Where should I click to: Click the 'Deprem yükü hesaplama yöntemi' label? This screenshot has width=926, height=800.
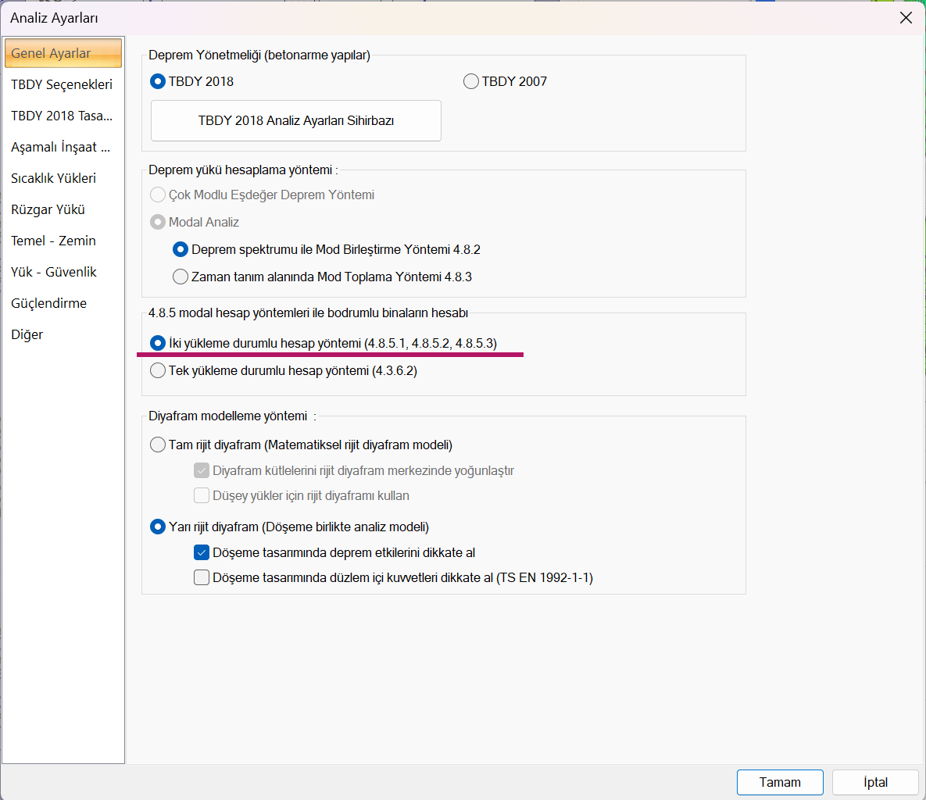click(243, 170)
